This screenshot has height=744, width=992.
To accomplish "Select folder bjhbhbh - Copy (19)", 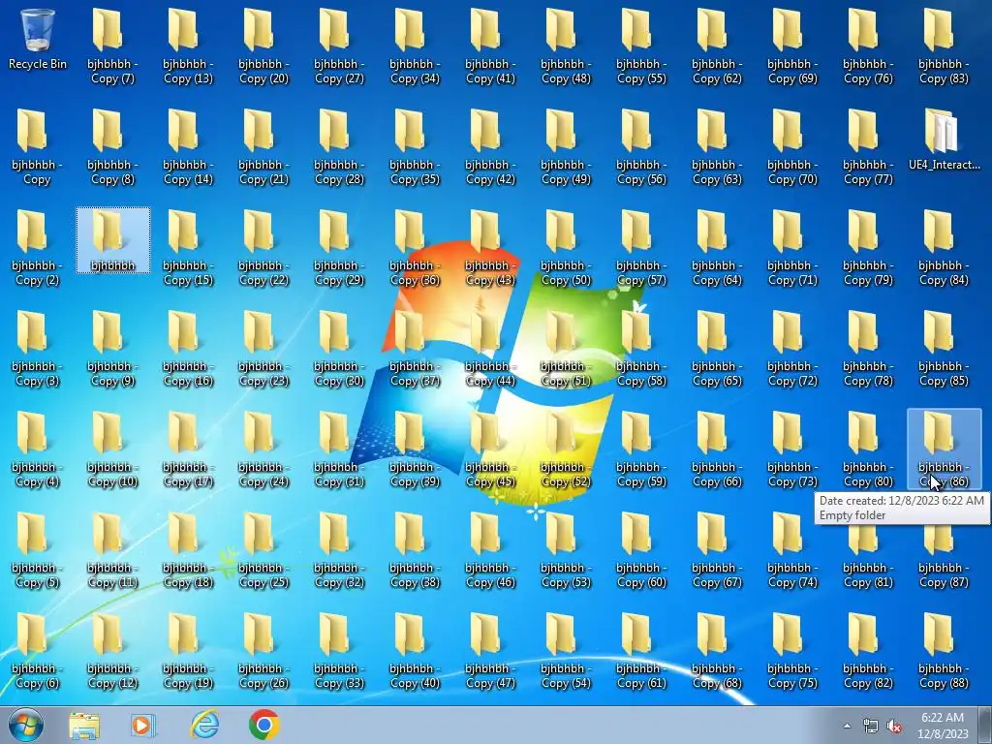I will click(188, 650).
